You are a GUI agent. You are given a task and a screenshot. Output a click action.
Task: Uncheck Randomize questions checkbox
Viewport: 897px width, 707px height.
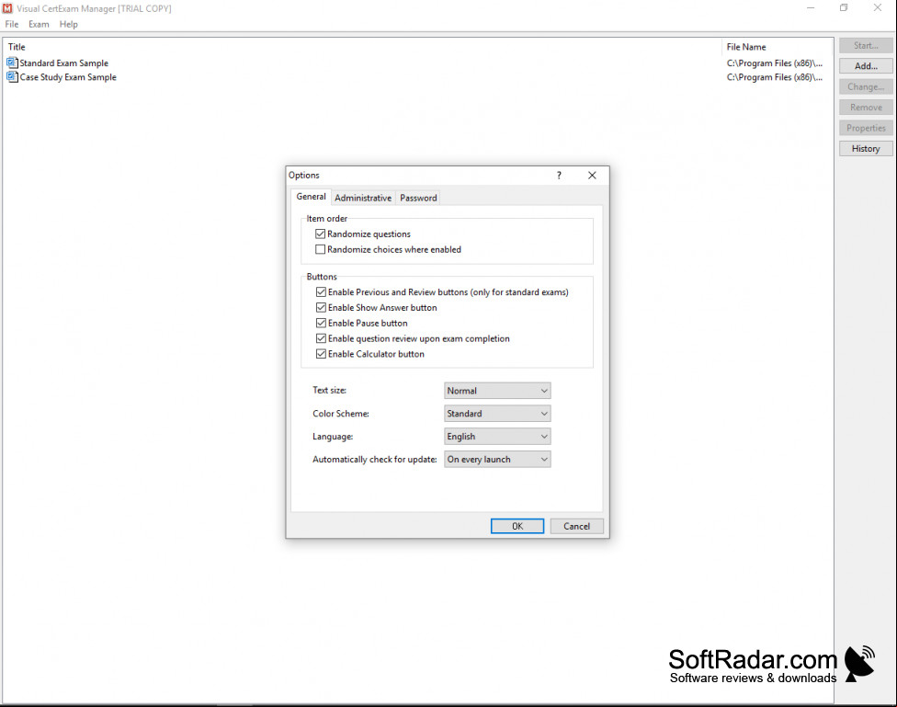click(321, 234)
